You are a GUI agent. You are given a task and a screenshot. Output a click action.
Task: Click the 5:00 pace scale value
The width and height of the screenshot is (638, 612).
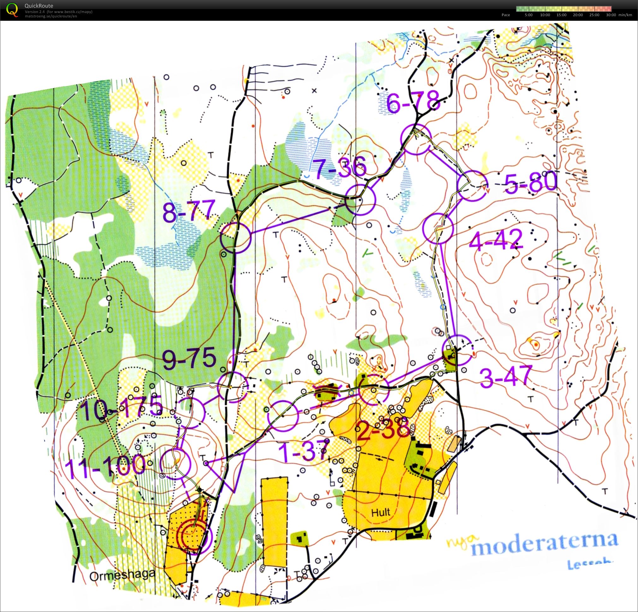529,15
